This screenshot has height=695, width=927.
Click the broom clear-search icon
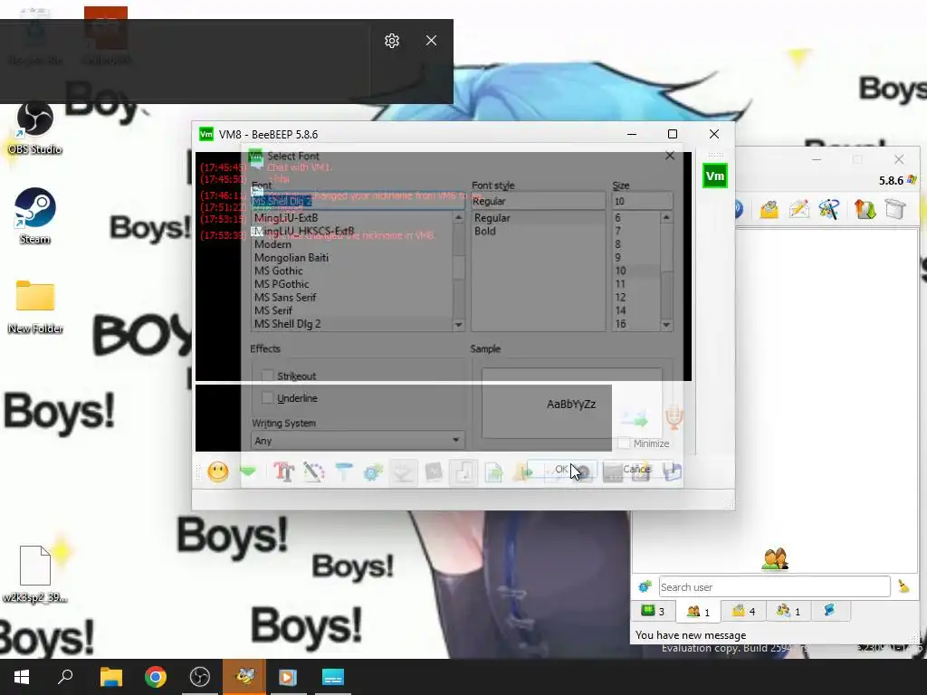(903, 586)
